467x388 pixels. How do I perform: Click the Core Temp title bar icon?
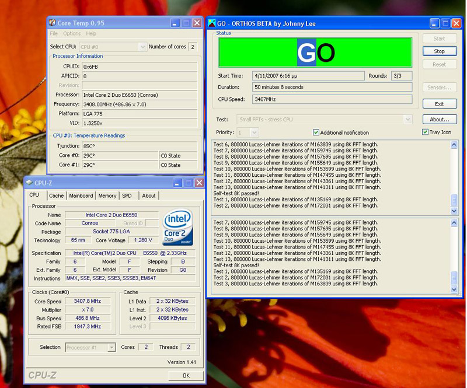tap(53, 23)
